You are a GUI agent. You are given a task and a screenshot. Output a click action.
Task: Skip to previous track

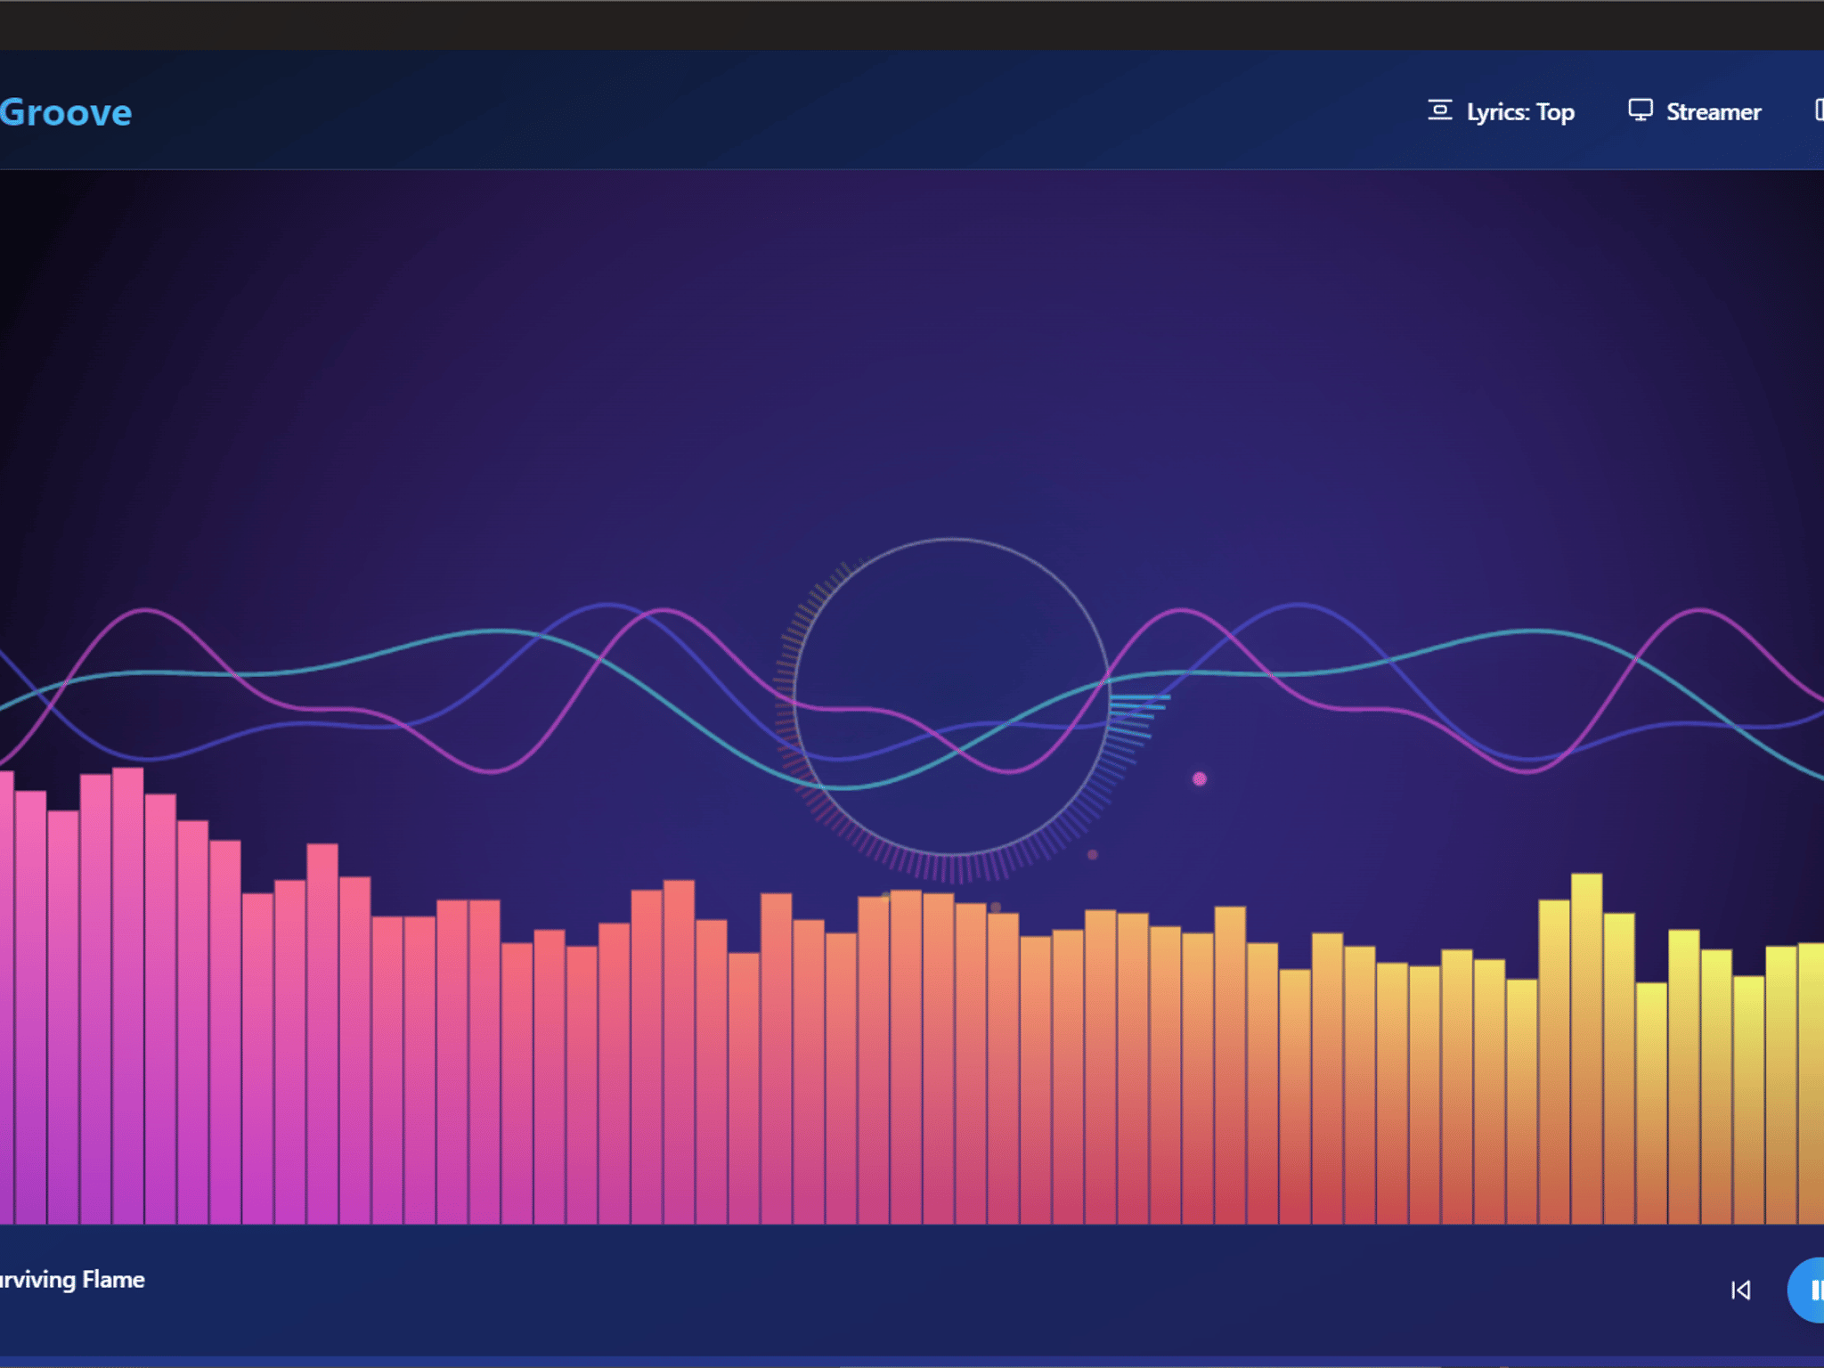tap(1740, 1290)
